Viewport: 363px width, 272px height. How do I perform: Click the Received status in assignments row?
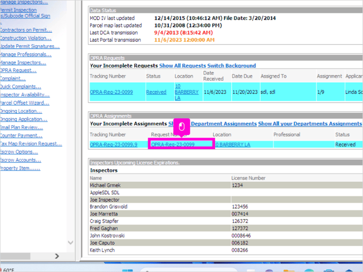tap(345, 144)
